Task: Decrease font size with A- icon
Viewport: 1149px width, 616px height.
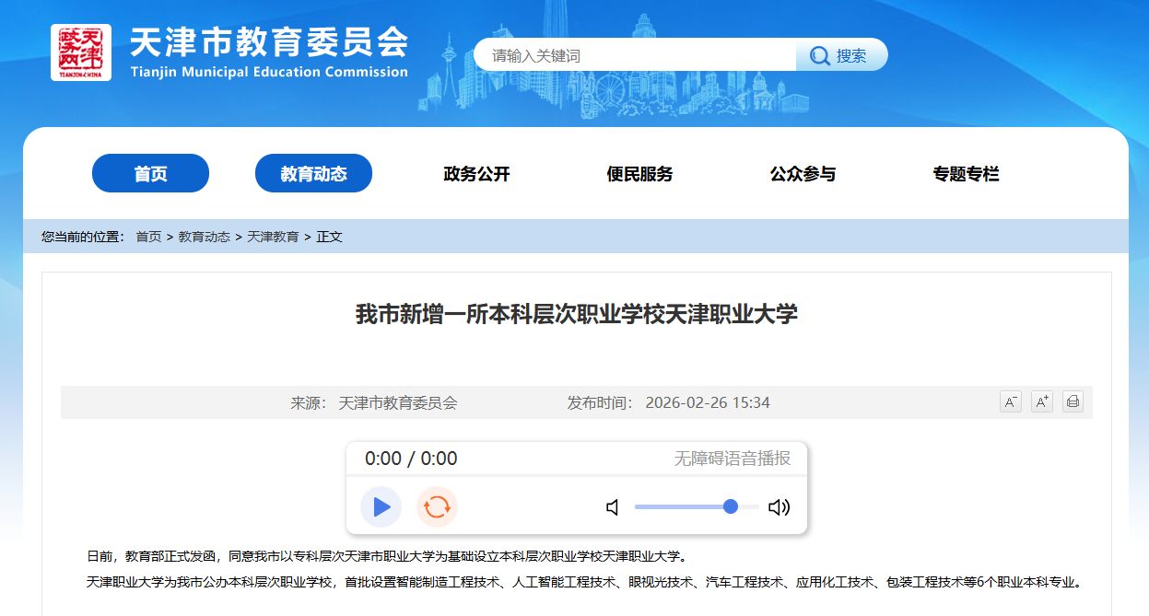Action: tap(1011, 402)
